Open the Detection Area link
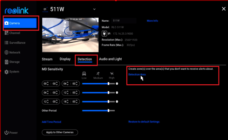Viewport: 228px width, 140px height. point(137,75)
